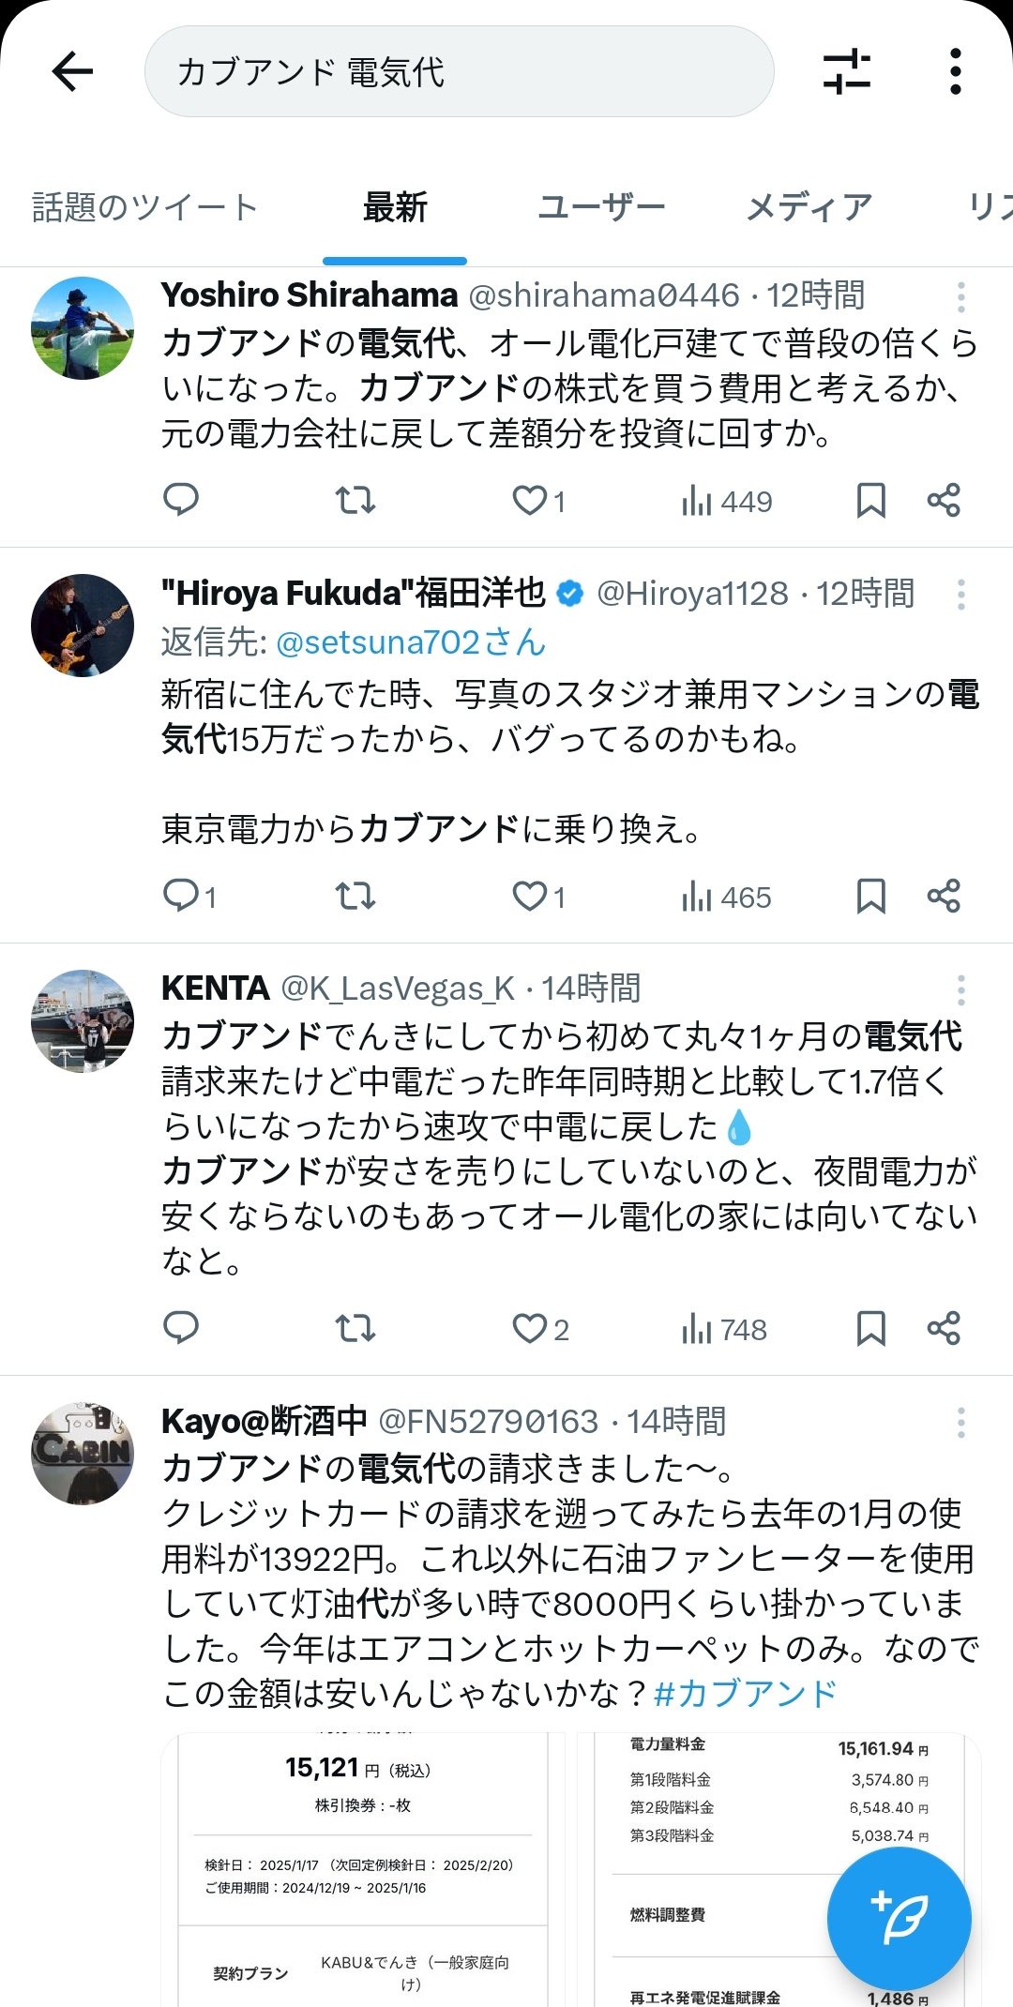
Task: Select the メディア tab
Action: [809, 207]
